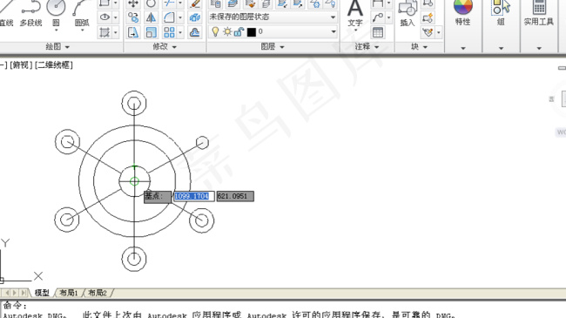
Task: Expand the 特性 panel arrow
Action: coord(463,48)
